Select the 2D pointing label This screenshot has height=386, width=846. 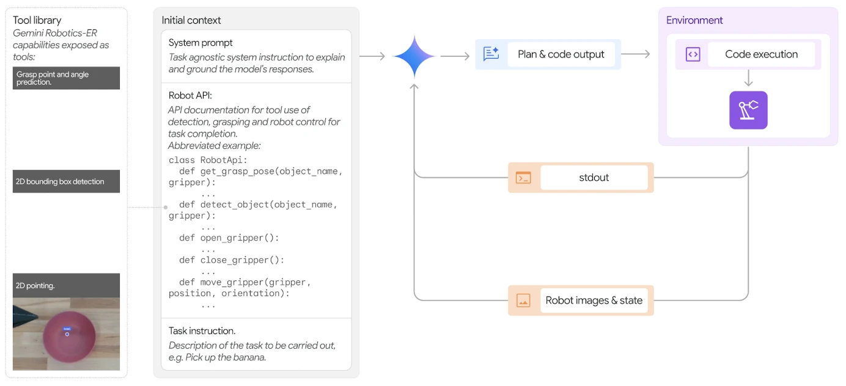point(66,285)
